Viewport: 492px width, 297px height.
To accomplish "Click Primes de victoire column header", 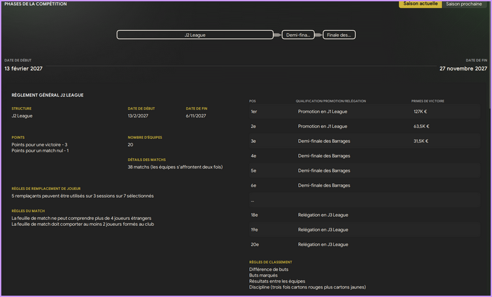I will pyautogui.click(x=427, y=101).
